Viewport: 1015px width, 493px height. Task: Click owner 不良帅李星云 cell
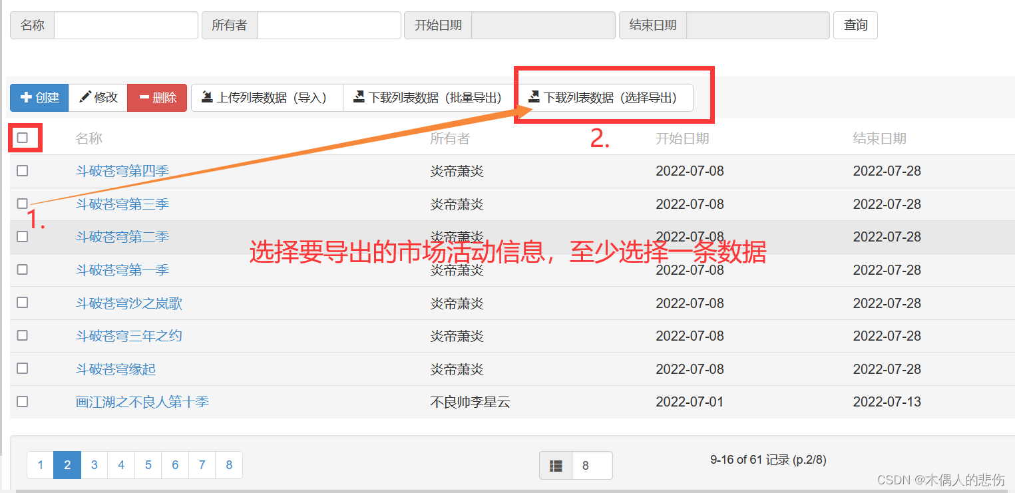pos(470,402)
